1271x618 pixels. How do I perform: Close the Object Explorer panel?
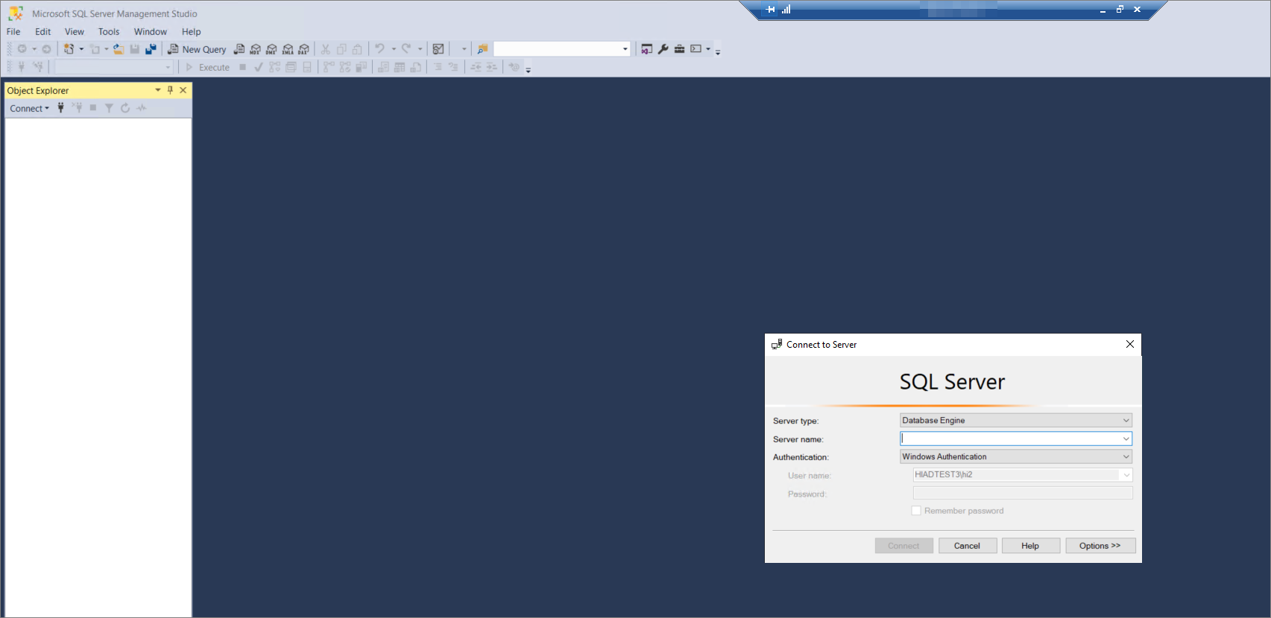coord(183,90)
